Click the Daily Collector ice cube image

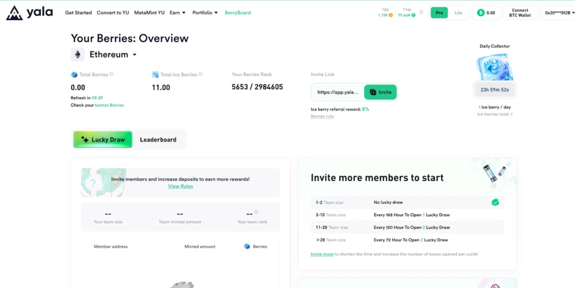coord(495,67)
